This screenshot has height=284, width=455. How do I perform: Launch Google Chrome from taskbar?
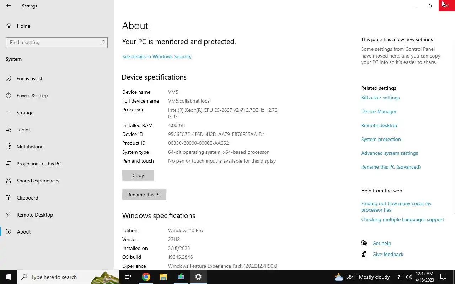146,277
